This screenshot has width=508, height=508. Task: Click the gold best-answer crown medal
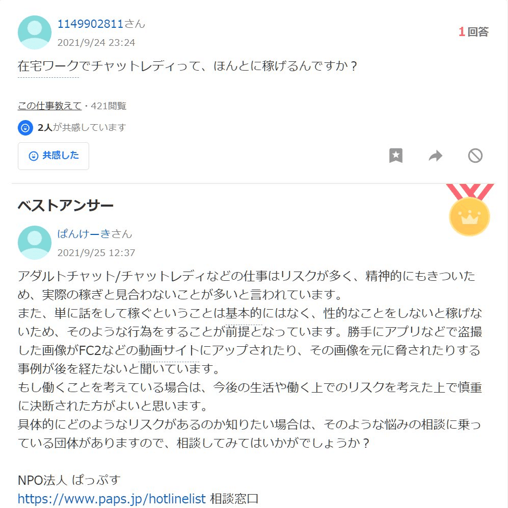pyautogui.click(x=469, y=210)
